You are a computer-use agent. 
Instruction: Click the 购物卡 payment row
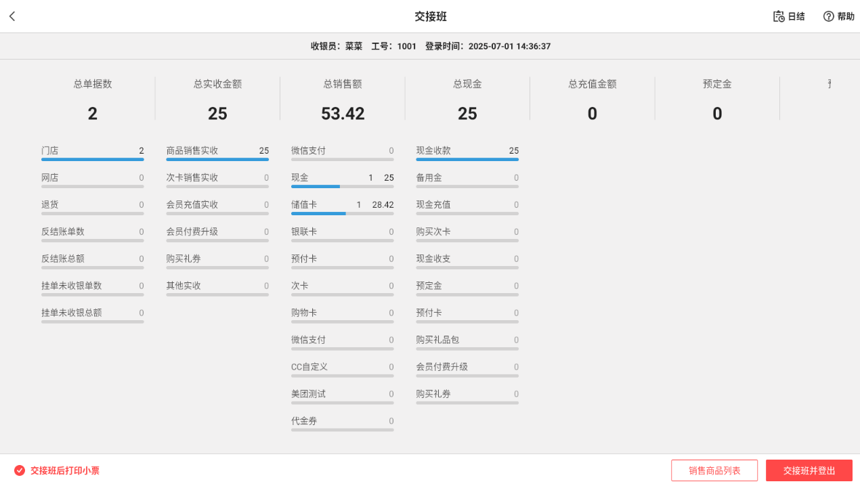click(x=343, y=315)
